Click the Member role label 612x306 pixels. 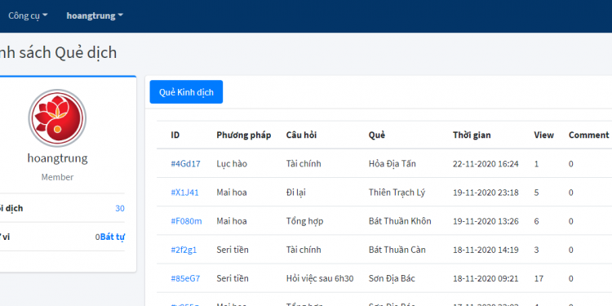57,177
